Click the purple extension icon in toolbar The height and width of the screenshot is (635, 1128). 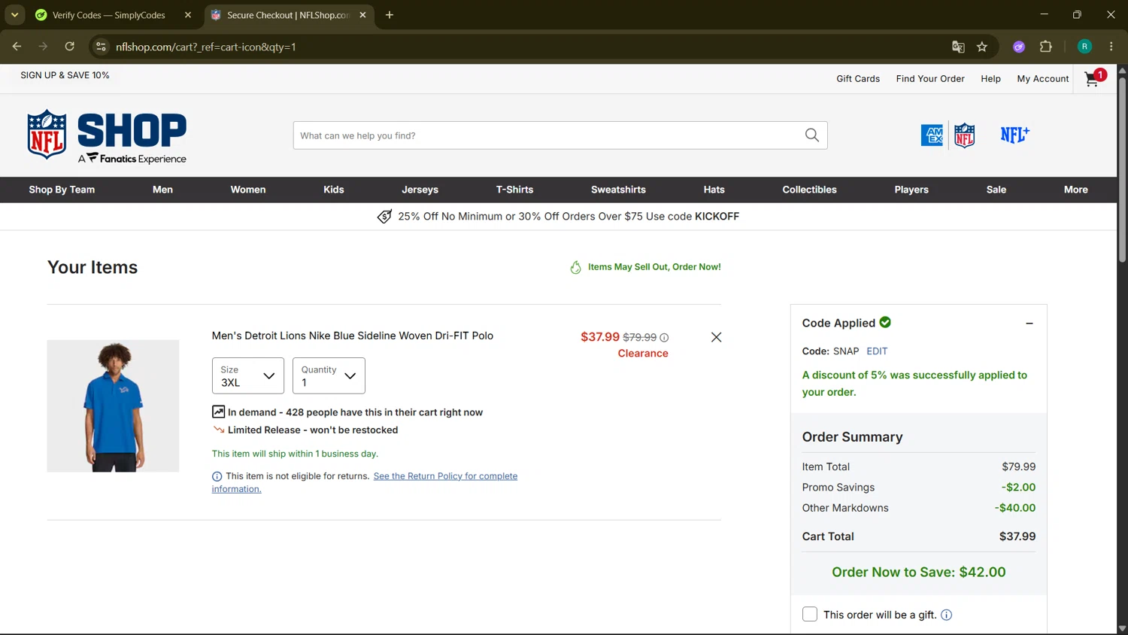[1019, 47]
